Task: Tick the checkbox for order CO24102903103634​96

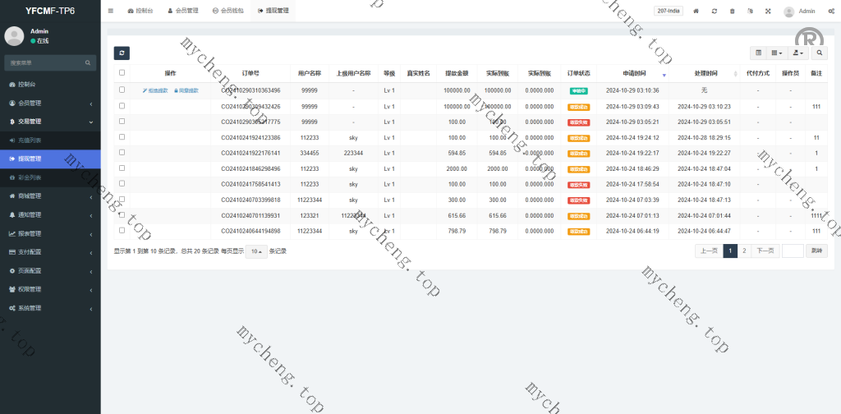Action: [122, 90]
